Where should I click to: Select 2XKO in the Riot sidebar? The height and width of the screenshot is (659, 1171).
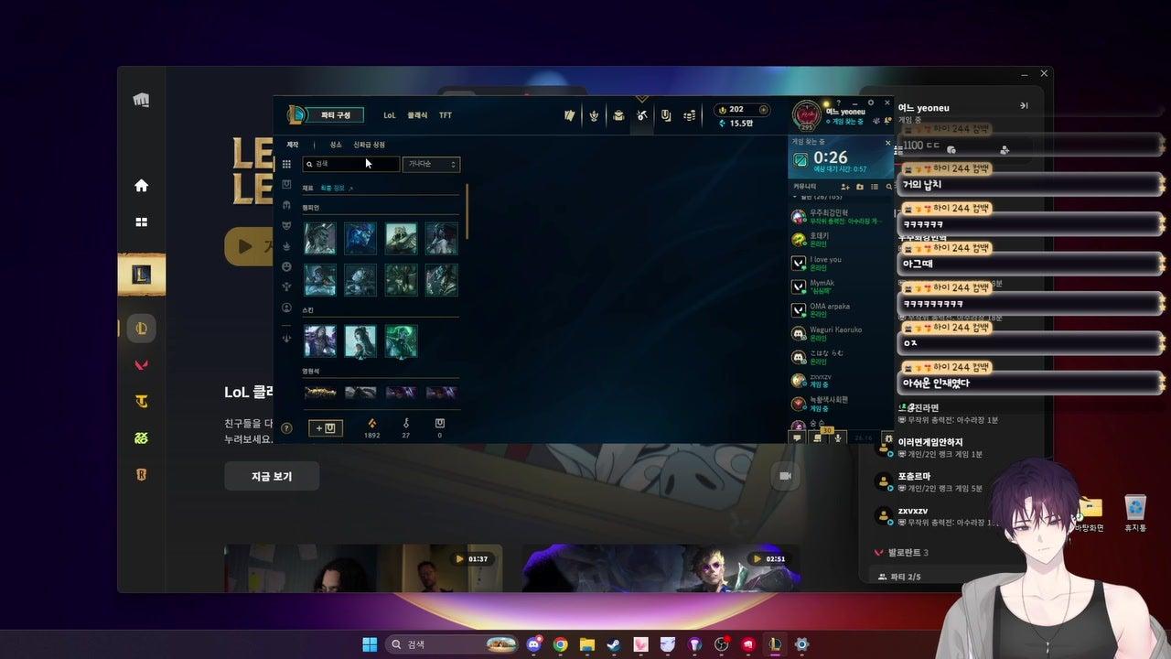coord(141,438)
